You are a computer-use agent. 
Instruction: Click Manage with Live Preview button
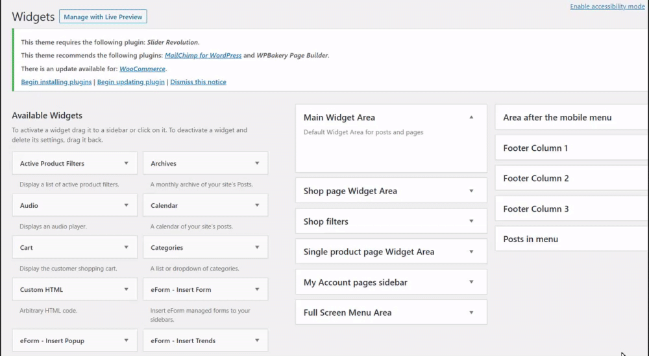103,17
